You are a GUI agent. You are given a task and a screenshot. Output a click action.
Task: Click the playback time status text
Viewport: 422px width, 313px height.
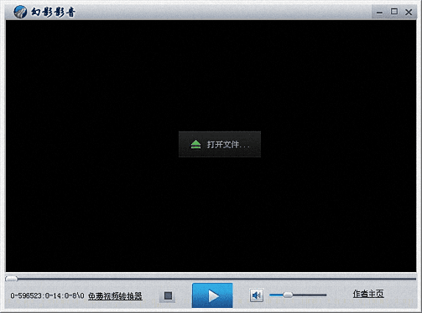[x=47, y=295]
